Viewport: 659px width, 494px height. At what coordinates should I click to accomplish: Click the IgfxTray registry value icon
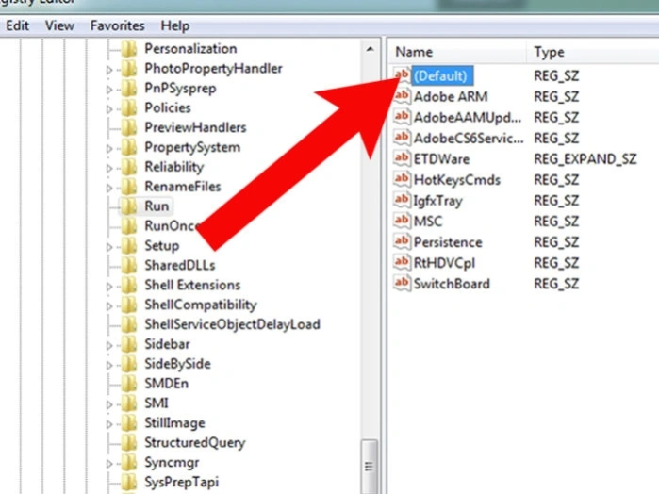click(402, 200)
